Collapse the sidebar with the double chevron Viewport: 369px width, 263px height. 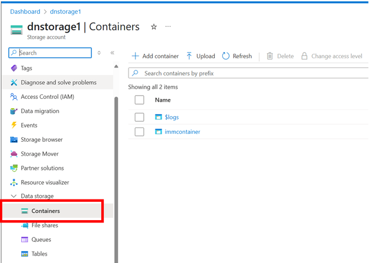113,53
